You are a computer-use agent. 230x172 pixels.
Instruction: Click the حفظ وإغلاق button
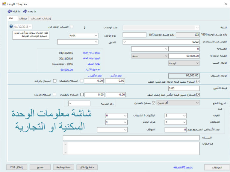[87, 167]
